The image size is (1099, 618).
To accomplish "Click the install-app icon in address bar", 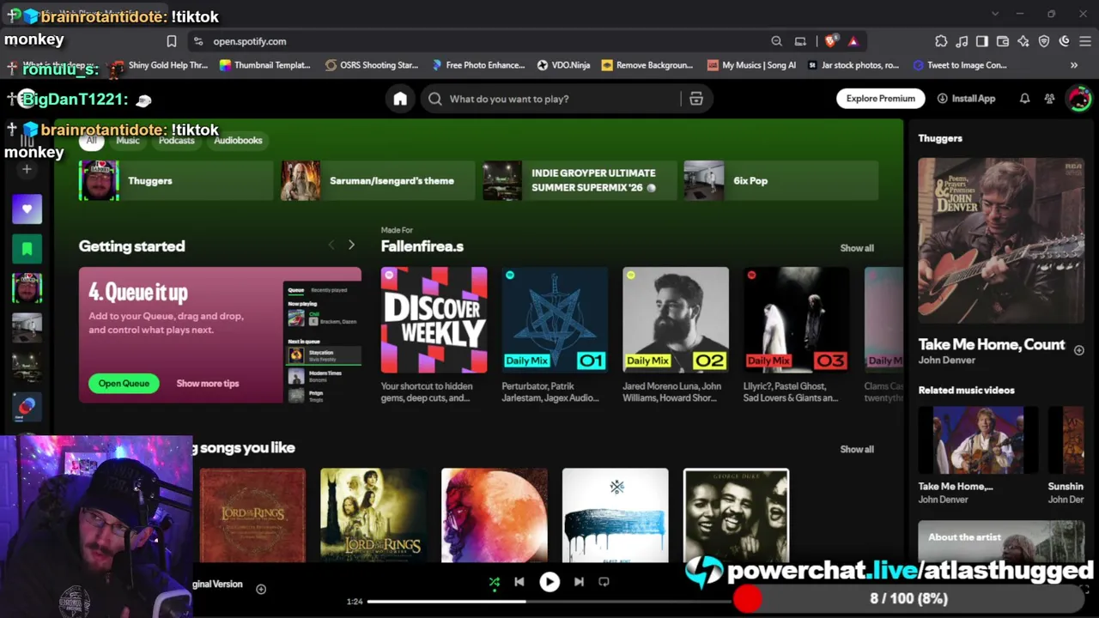I will pyautogui.click(x=800, y=41).
